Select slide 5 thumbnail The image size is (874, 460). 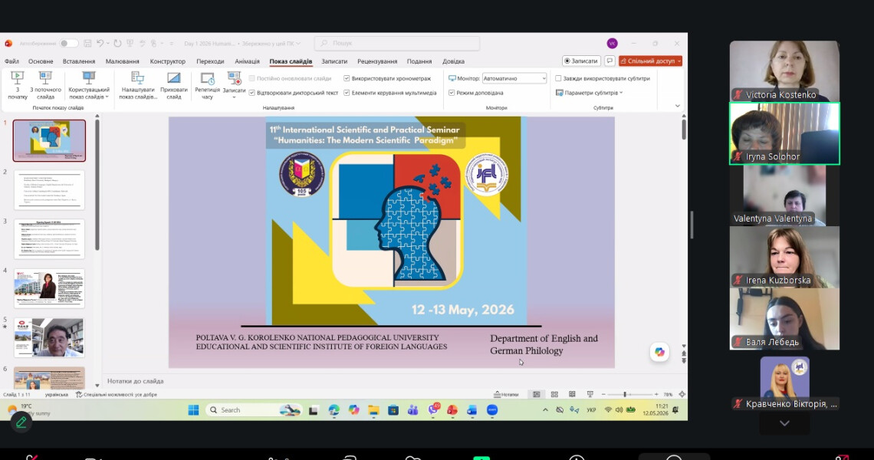point(49,338)
